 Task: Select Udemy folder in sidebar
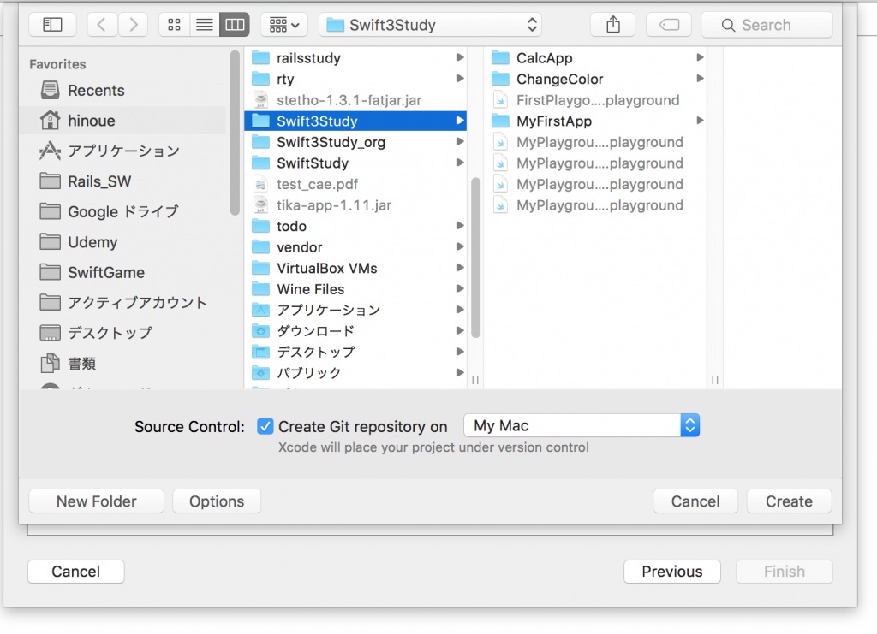pos(92,242)
